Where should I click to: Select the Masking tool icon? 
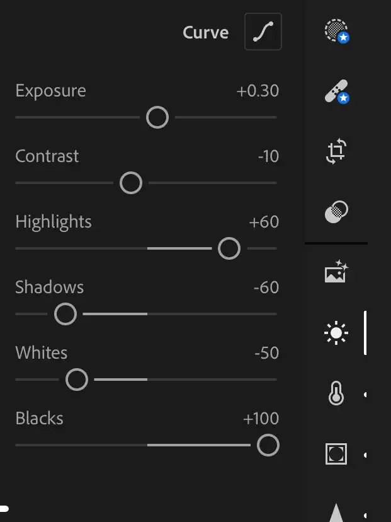pyautogui.click(x=336, y=31)
